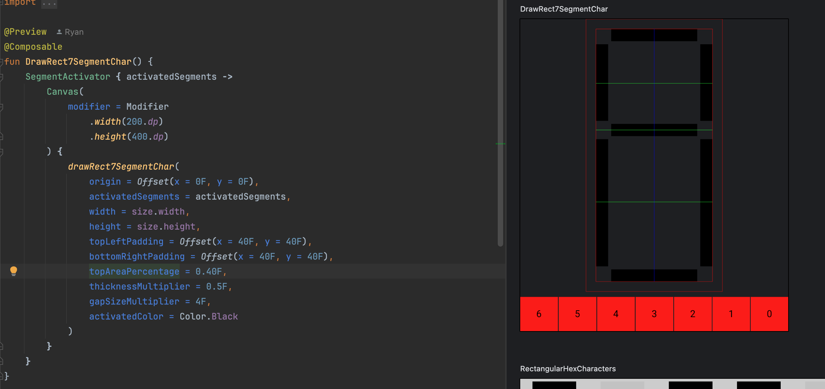
Task: Click the gapSizeMultiplier parameter
Action: click(134, 301)
